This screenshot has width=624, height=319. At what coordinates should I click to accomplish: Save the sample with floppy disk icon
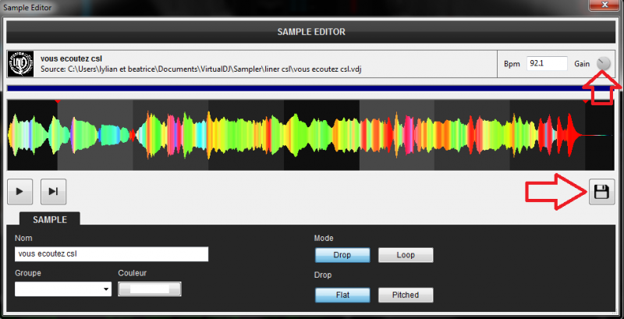(x=601, y=191)
